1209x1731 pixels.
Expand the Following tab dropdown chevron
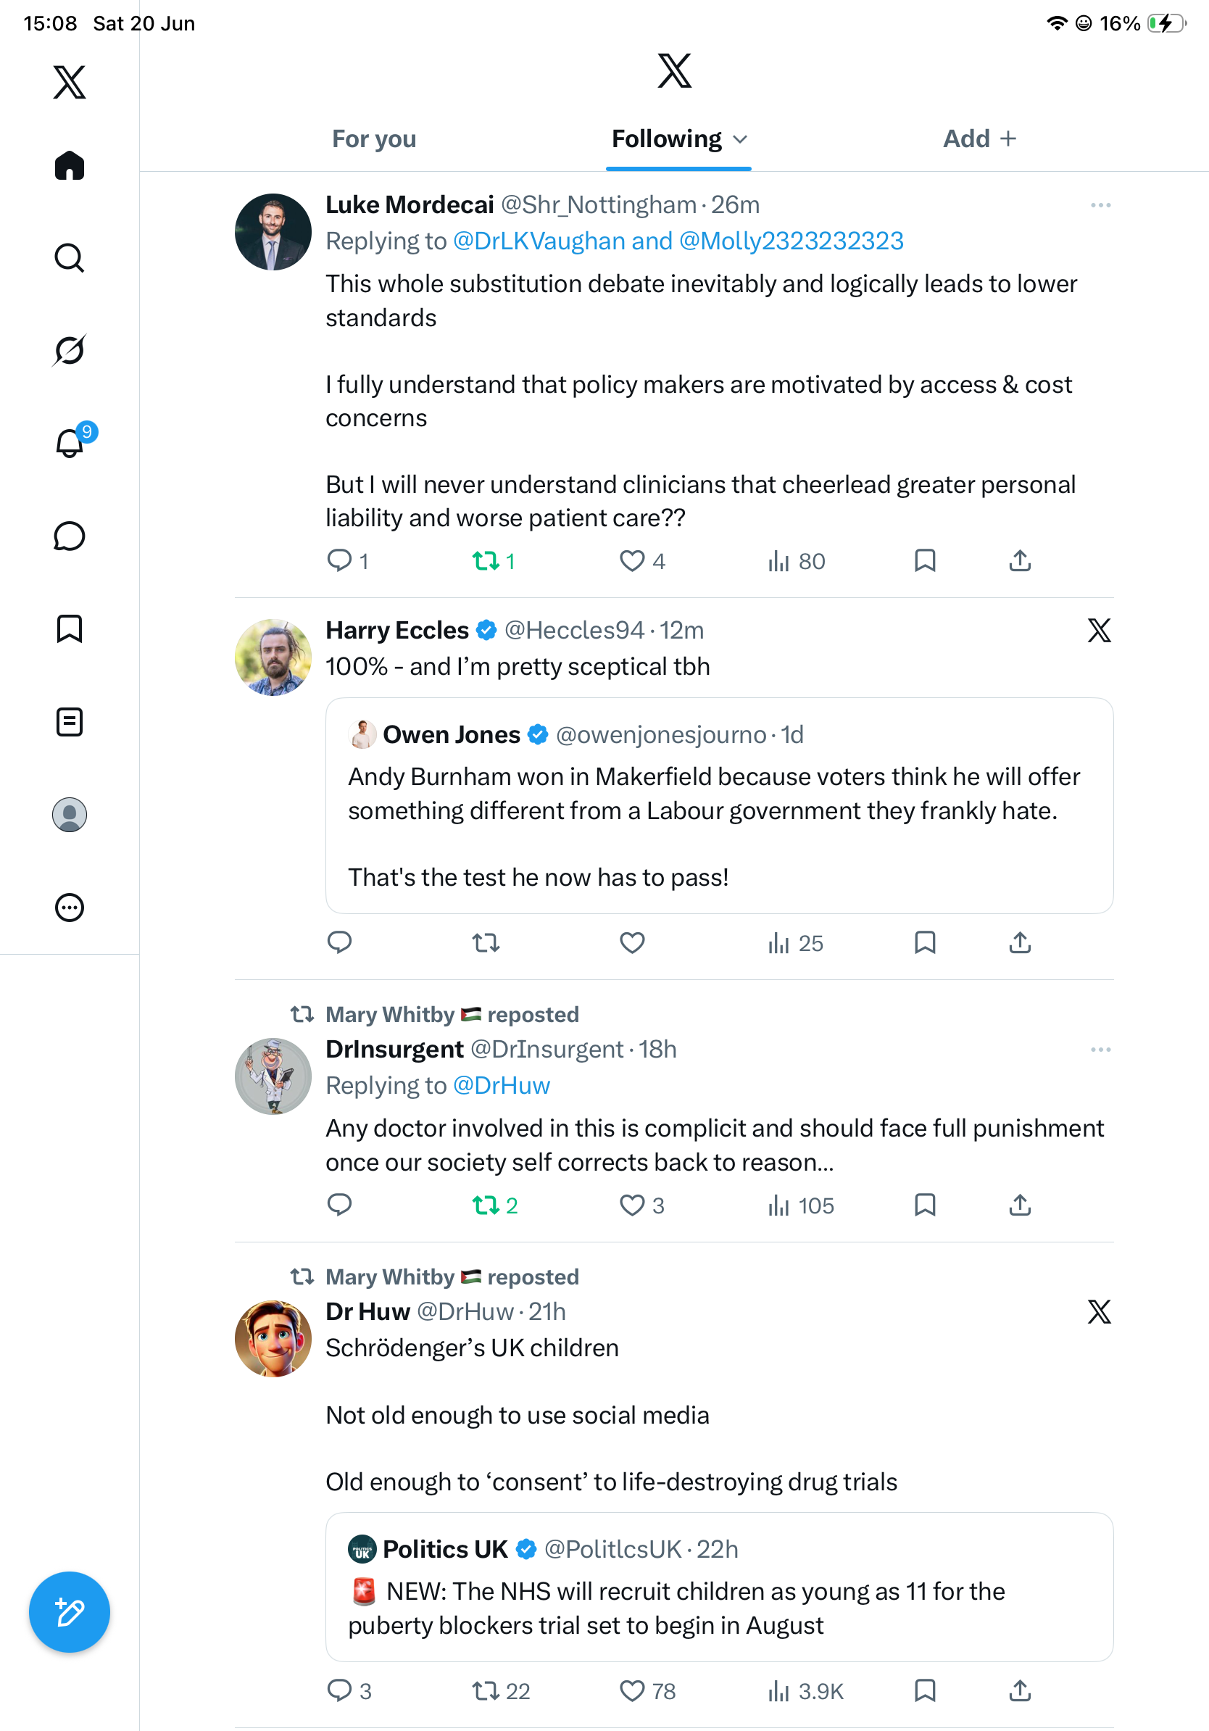click(x=740, y=138)
